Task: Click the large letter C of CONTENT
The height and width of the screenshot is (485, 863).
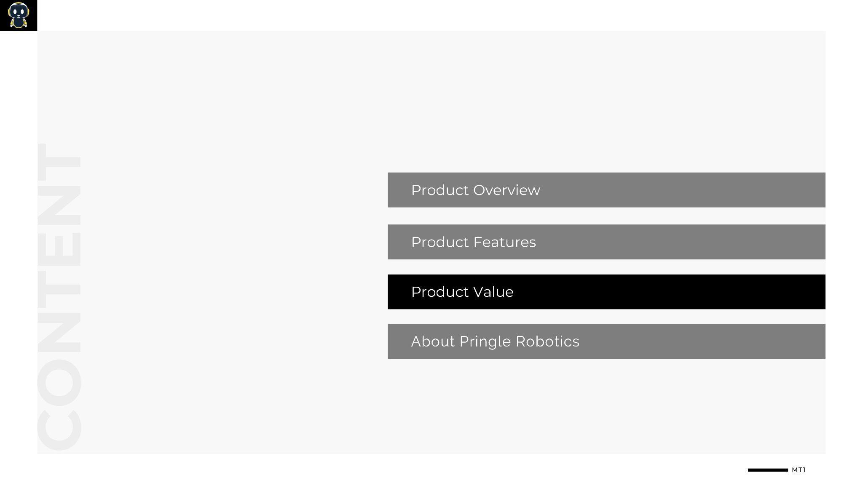Action: pos(59,430)
